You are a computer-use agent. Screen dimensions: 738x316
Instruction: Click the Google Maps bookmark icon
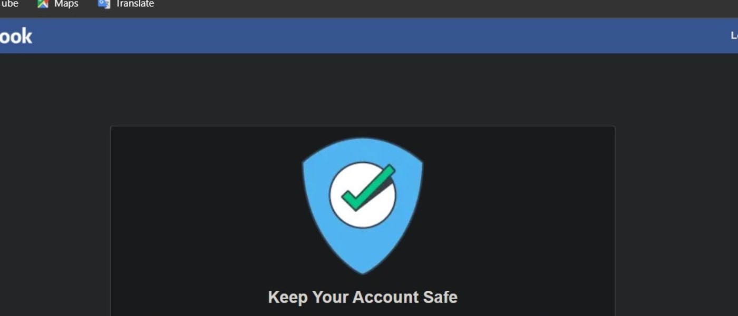[43, 4]
